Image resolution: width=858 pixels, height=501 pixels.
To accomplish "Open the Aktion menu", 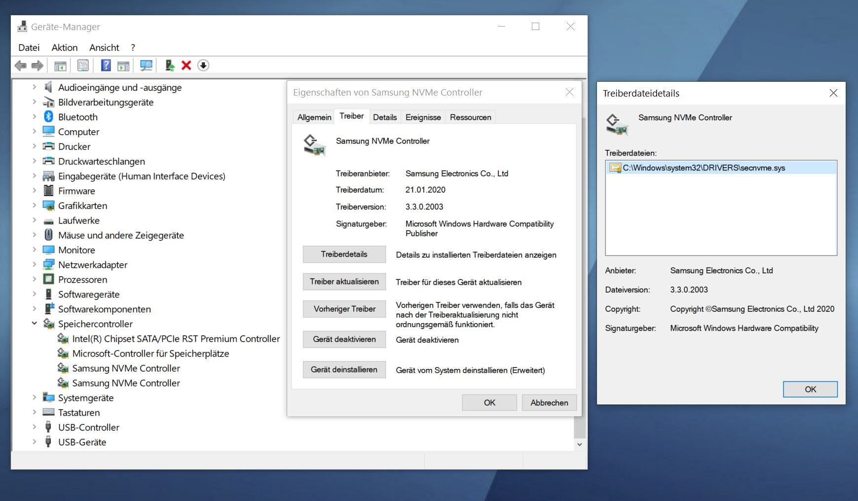I will (x=65, y=48).
